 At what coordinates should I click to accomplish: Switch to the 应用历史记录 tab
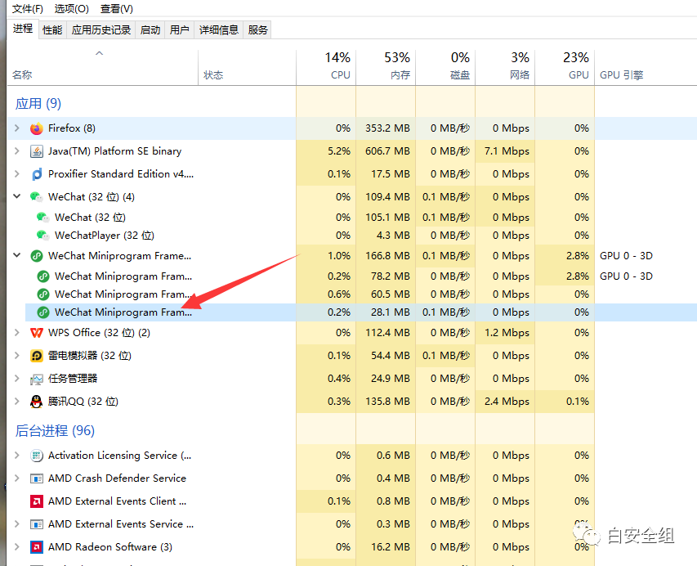(101, 29)
